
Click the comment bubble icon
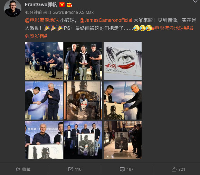click(x=122, y=169)
